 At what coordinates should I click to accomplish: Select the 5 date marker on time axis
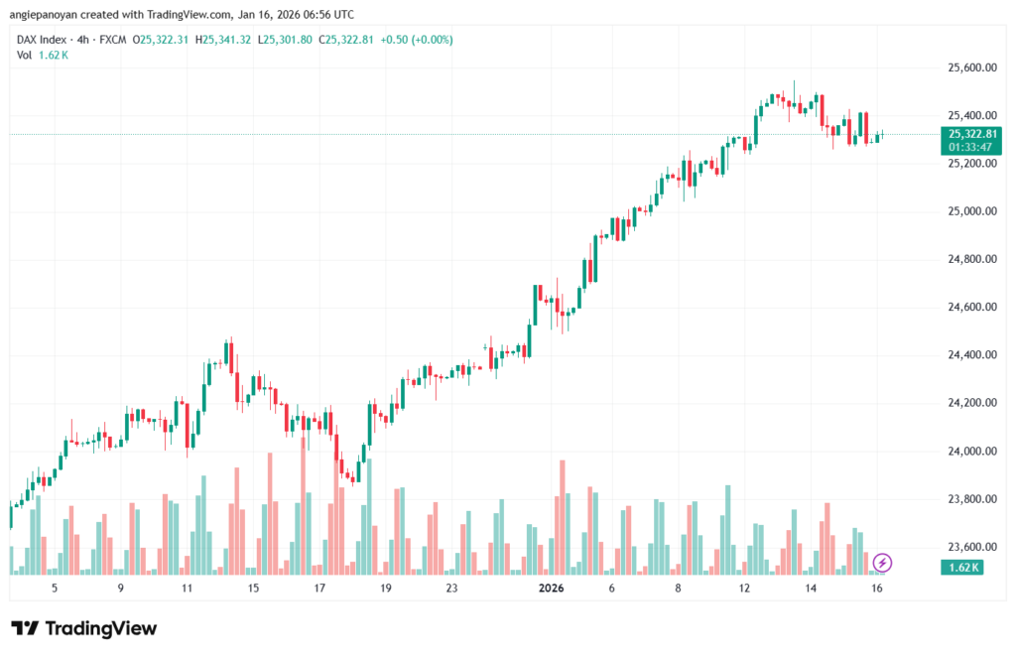tap(55, 589)
